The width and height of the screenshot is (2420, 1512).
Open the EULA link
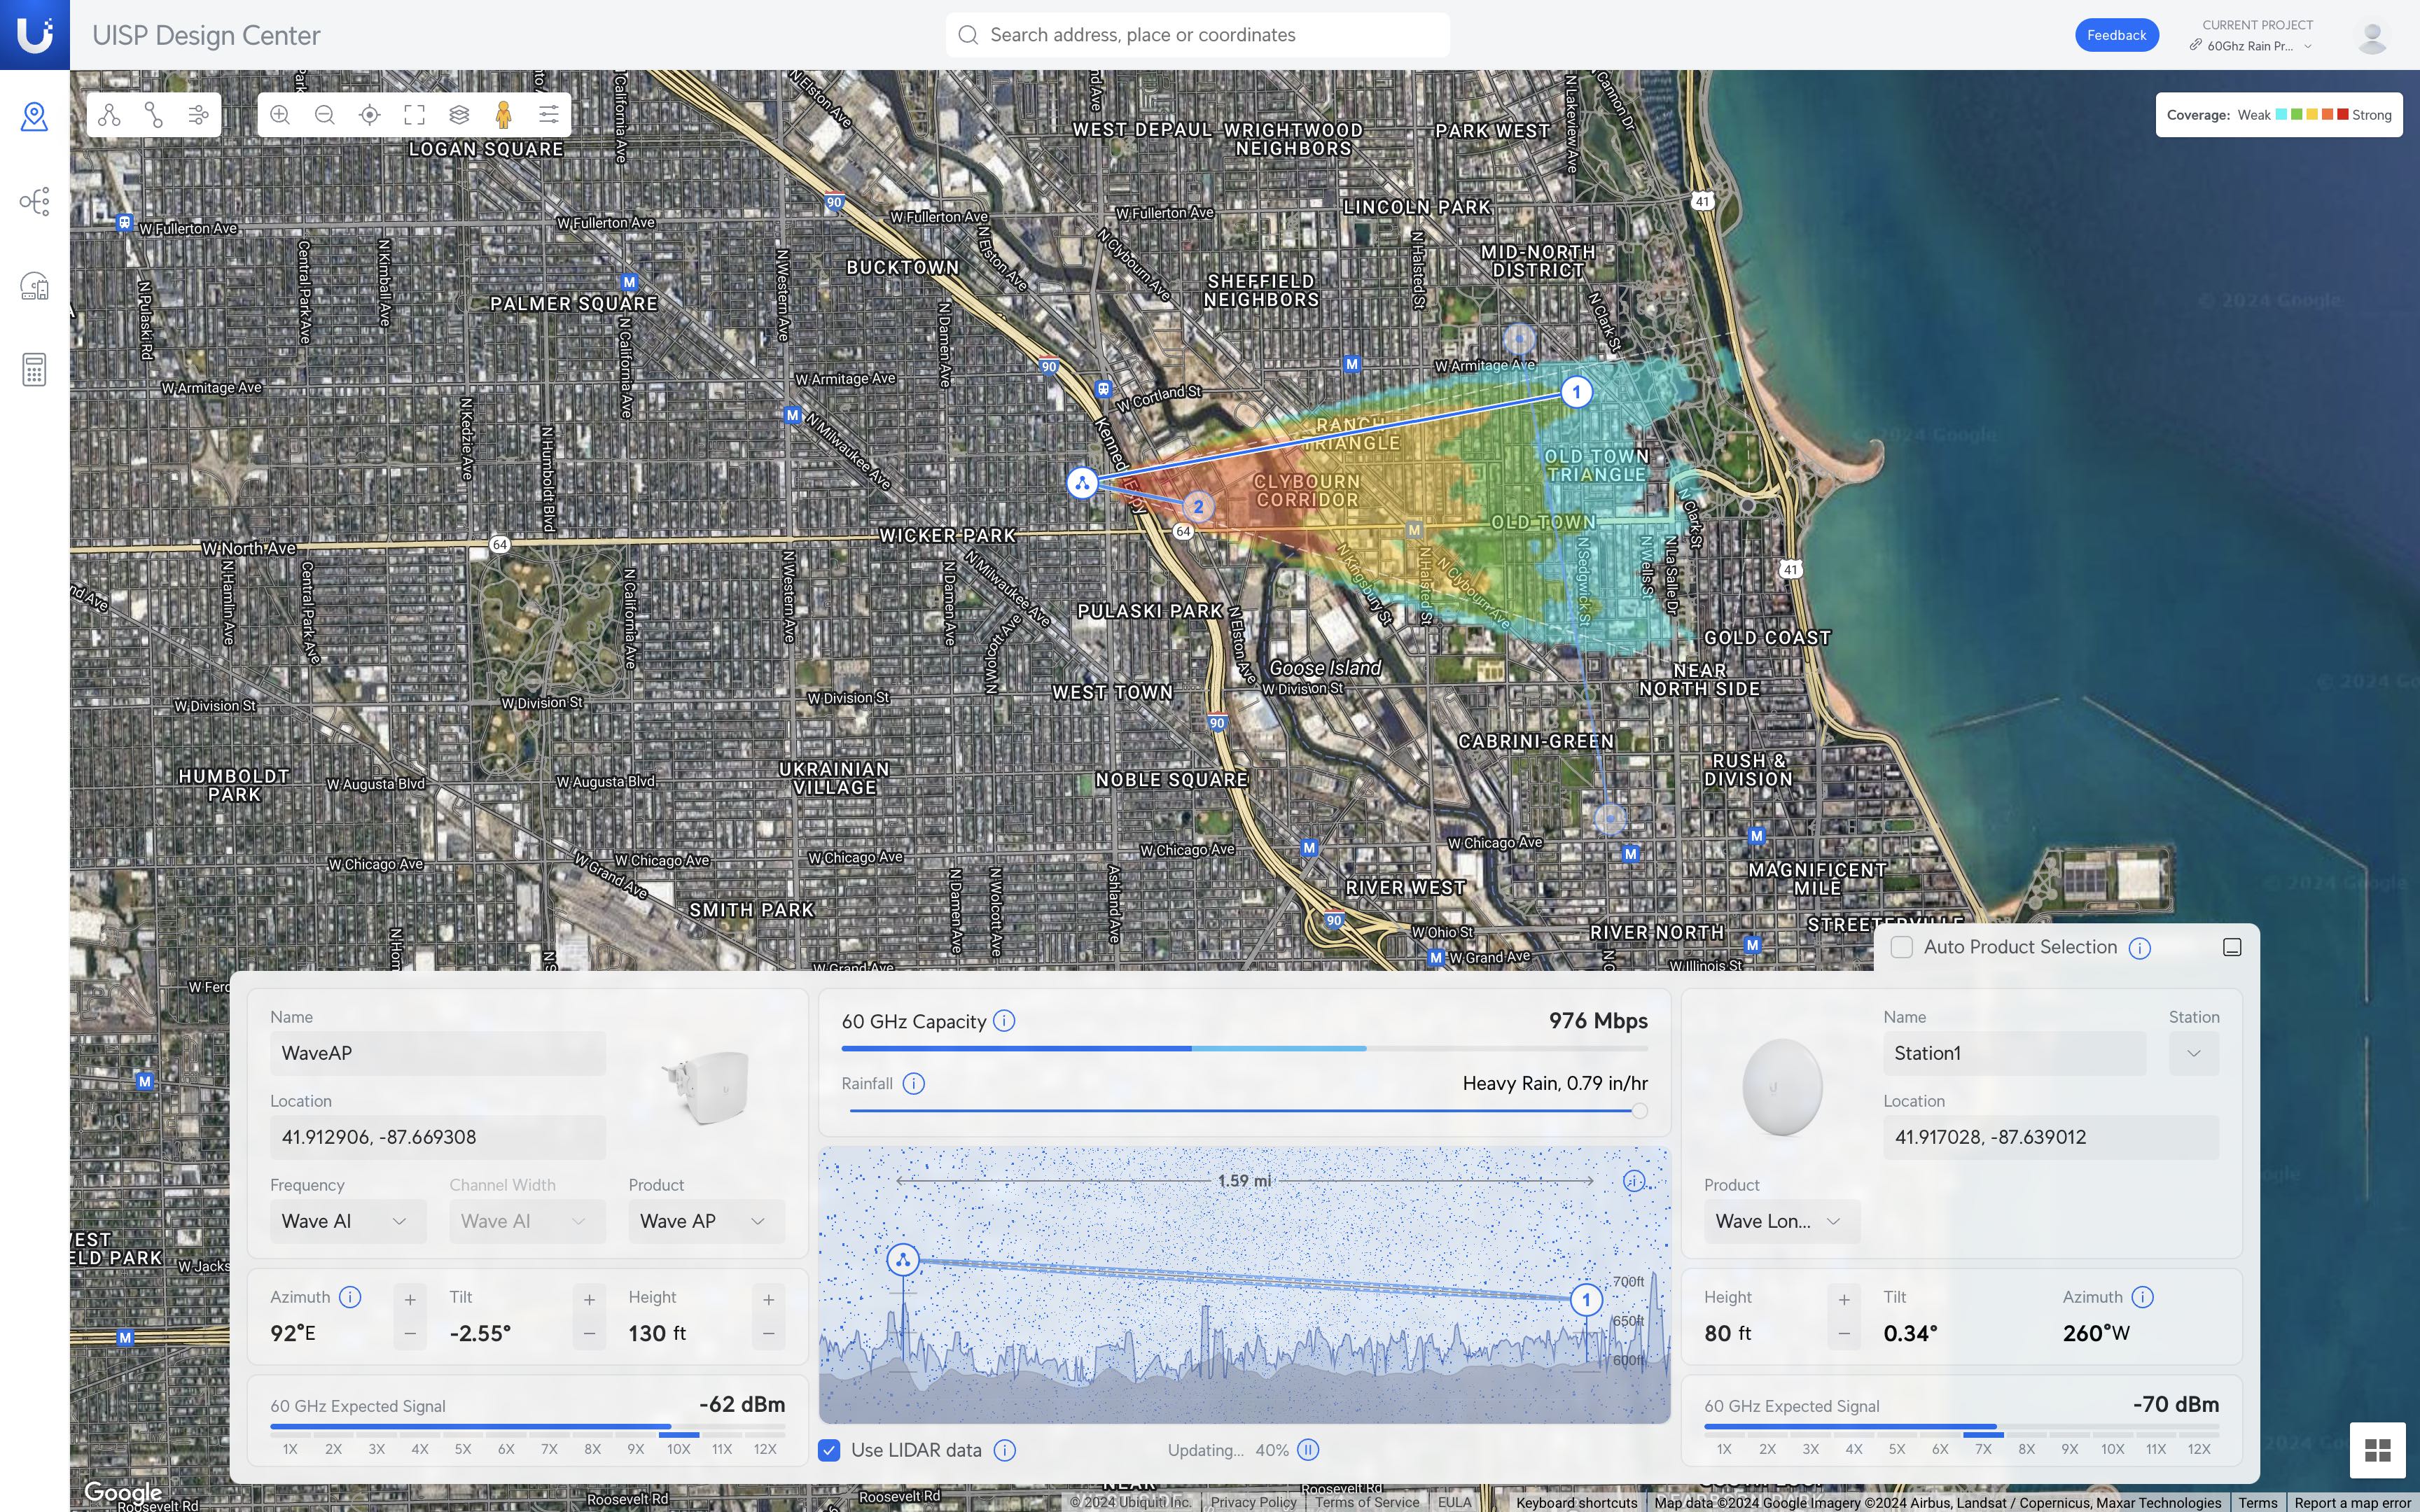pos(1454,1502)
